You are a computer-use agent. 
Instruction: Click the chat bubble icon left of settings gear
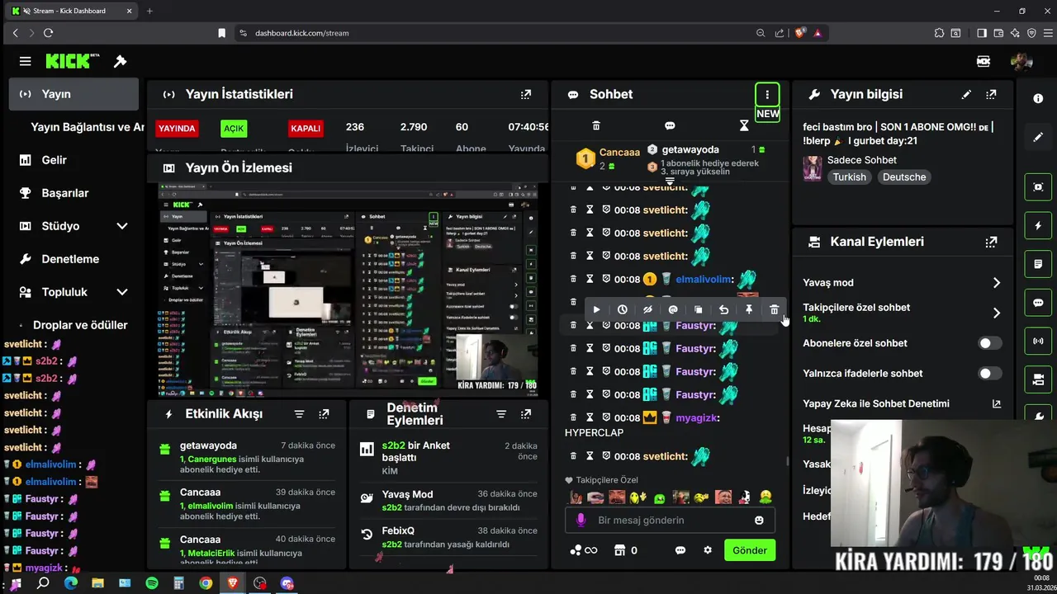680,550
